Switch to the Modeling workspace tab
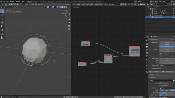The image size is (175, 98). (x=36, y=2)
